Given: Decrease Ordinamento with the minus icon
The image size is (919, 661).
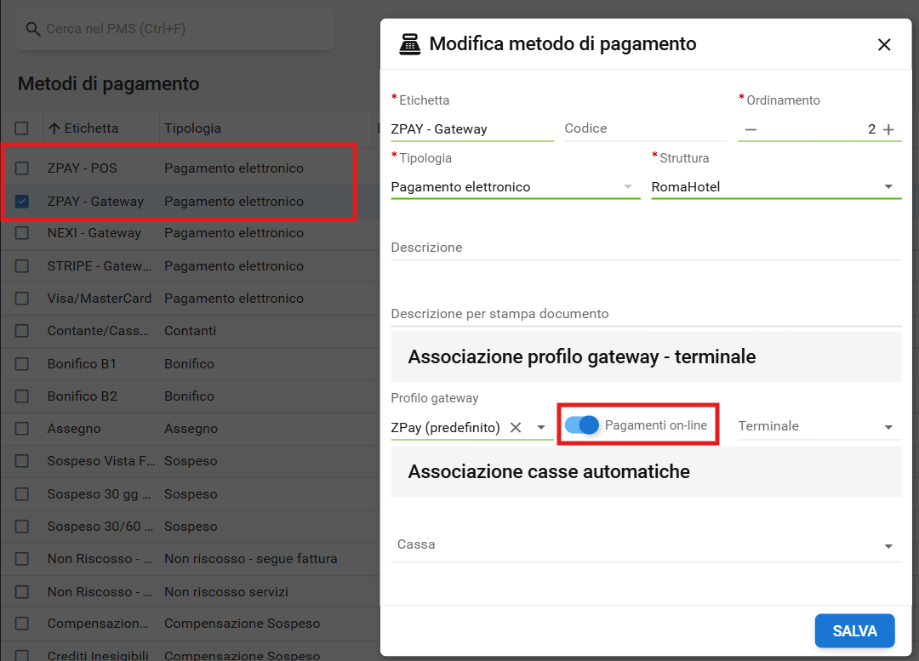Looking at the screenshot, I should (x=751, y=129).
